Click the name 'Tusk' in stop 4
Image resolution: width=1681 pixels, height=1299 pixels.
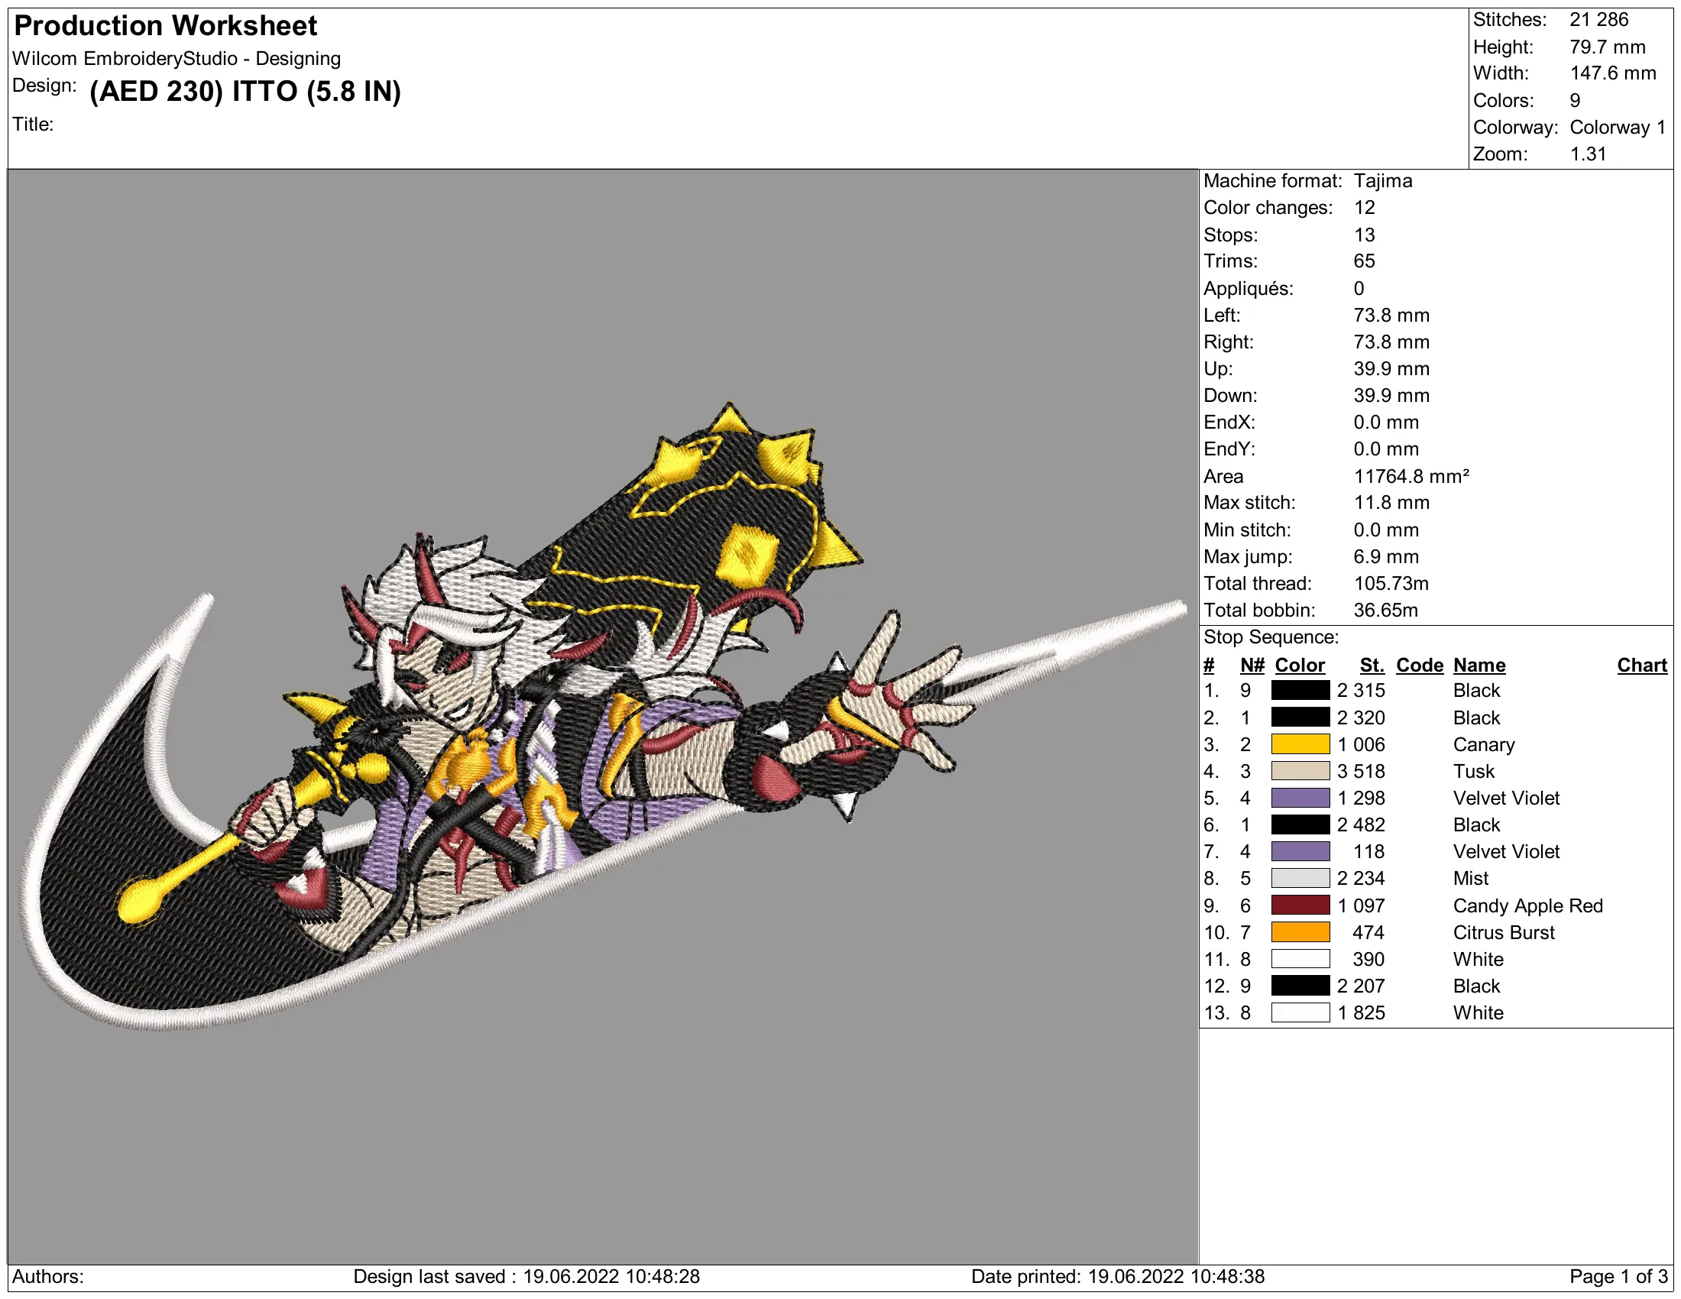(x=1473, y=772)
